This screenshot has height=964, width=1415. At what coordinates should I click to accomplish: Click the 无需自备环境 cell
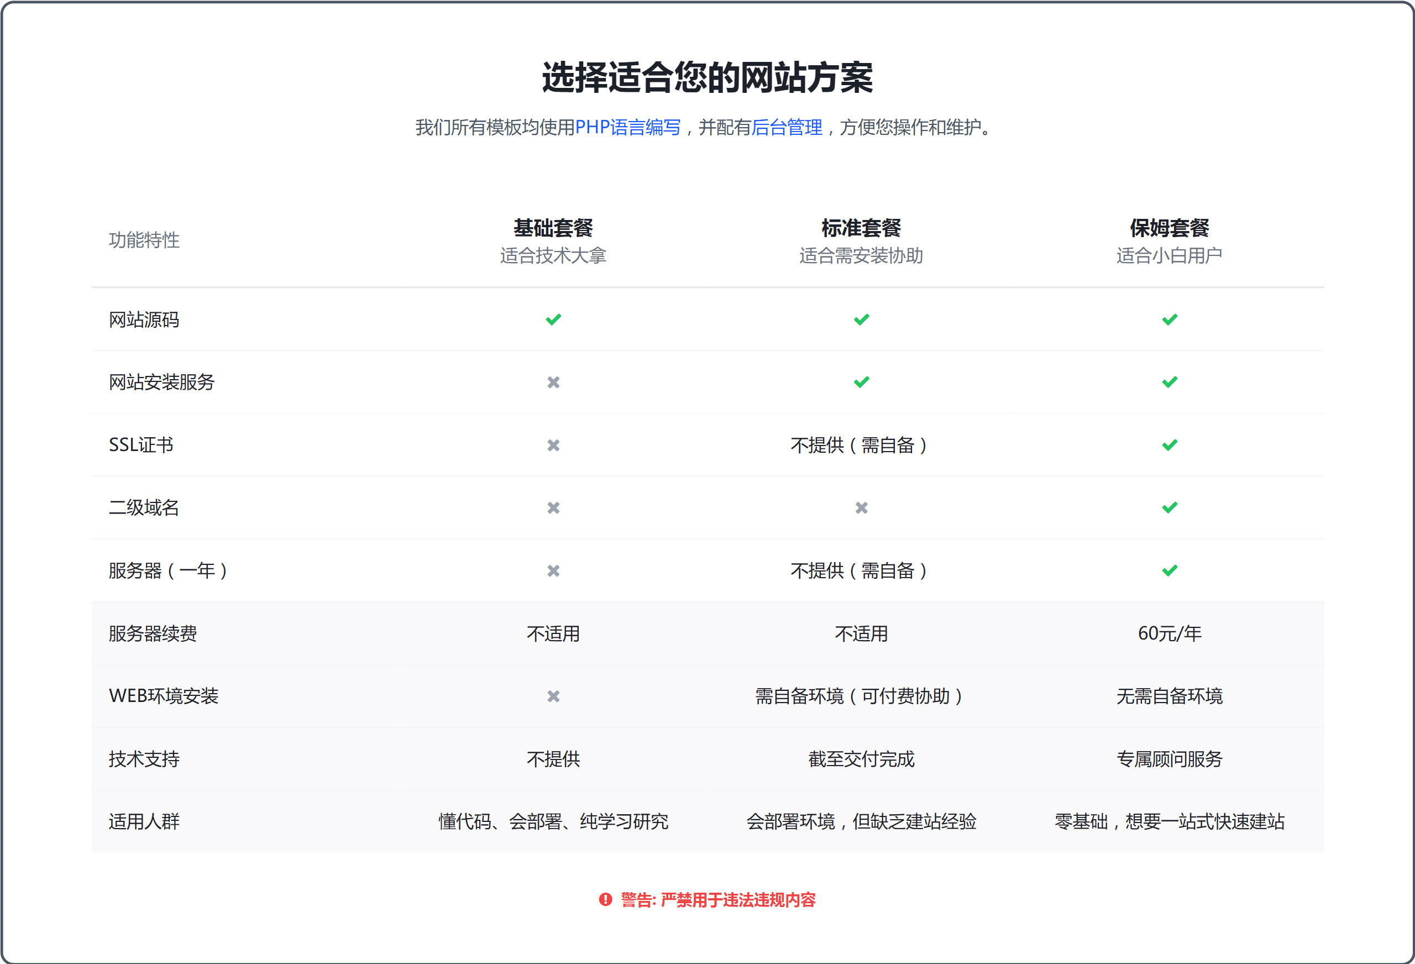[x=1169, y=696]
